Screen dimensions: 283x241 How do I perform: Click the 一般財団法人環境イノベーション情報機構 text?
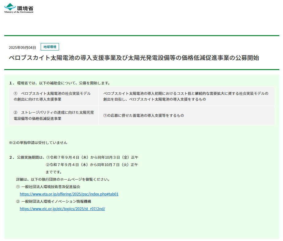56,201
